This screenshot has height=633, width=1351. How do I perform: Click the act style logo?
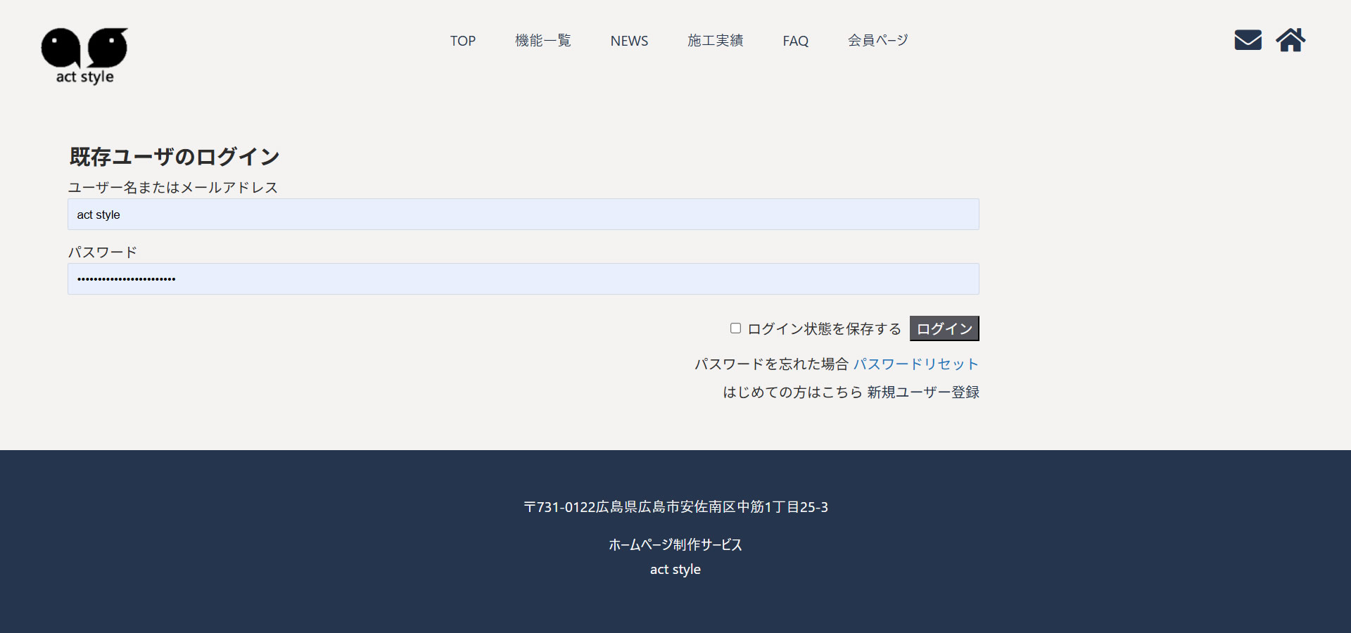pos(84,56)
